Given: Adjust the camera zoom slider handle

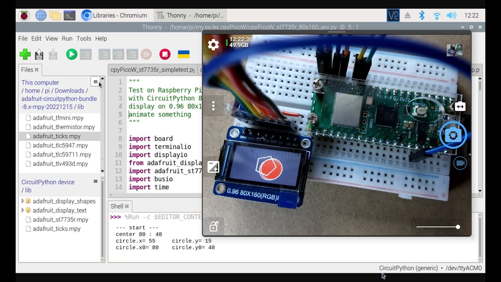Looking at the screenshot, I should pos(458,227).
